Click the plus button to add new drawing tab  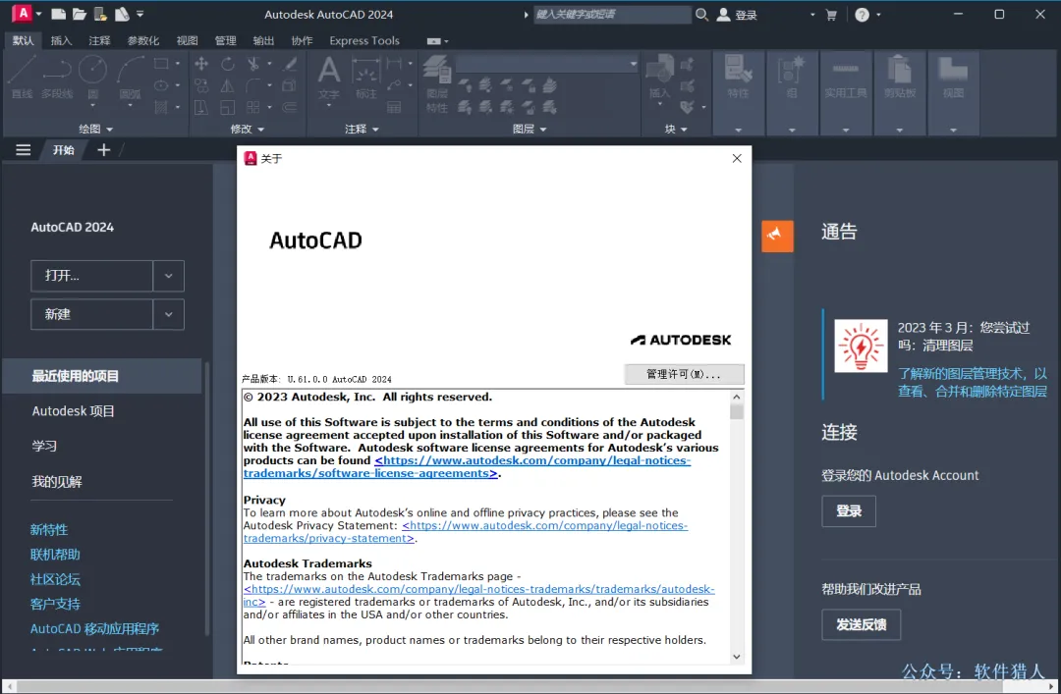(x=103, y=149)
